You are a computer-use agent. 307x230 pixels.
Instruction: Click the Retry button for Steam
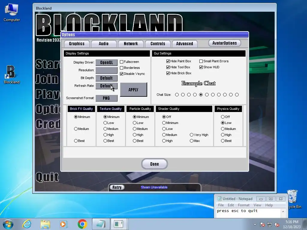[x=117, y=187]
